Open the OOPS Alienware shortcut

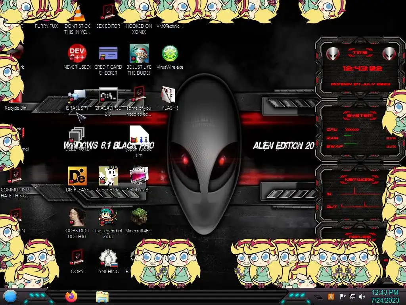tap(77, 257)
